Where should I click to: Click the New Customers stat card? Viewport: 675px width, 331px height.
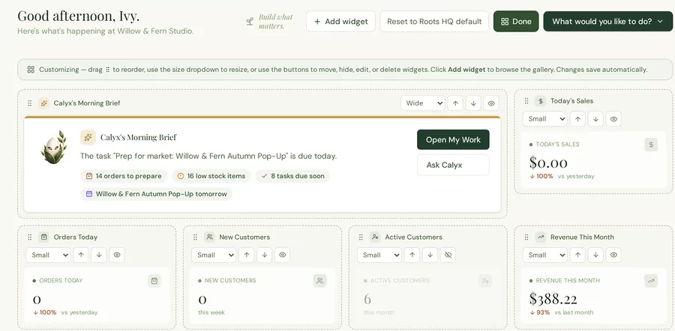click(262, 296)
